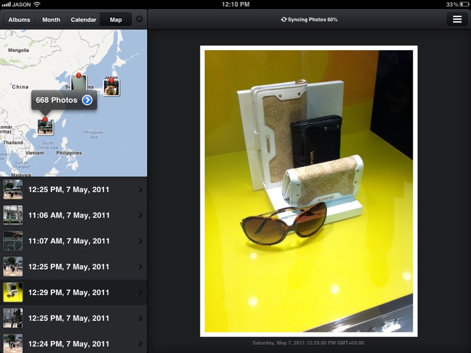Select '12:24 PM, 7 May, 2011' row text
Screen dimensions: 471x353
tap(69, 344)
